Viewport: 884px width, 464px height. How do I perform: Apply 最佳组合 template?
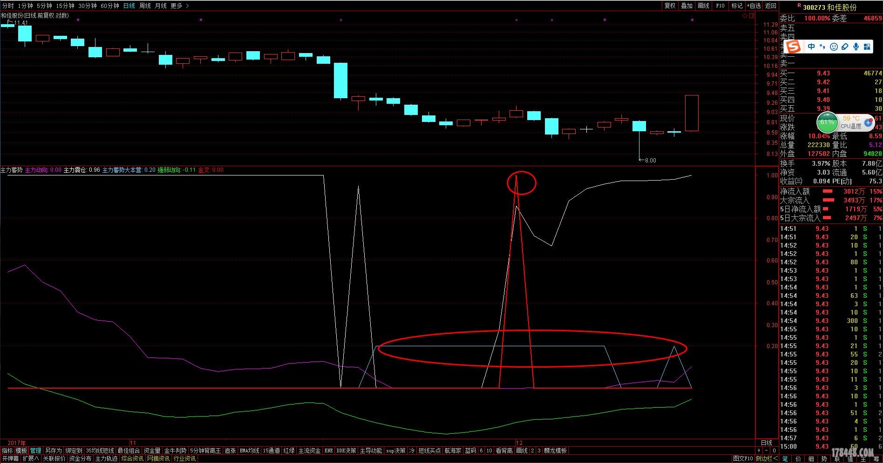128,451
